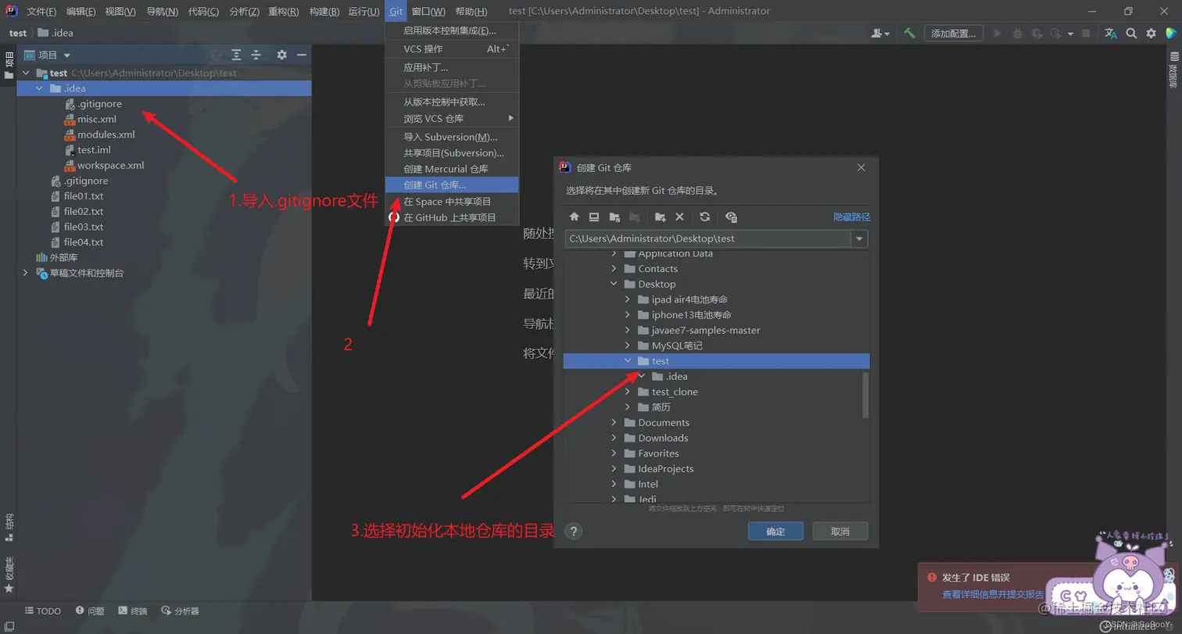
Task: Click the delete X icon in dialog toolbar
Action: pos(679,217)
